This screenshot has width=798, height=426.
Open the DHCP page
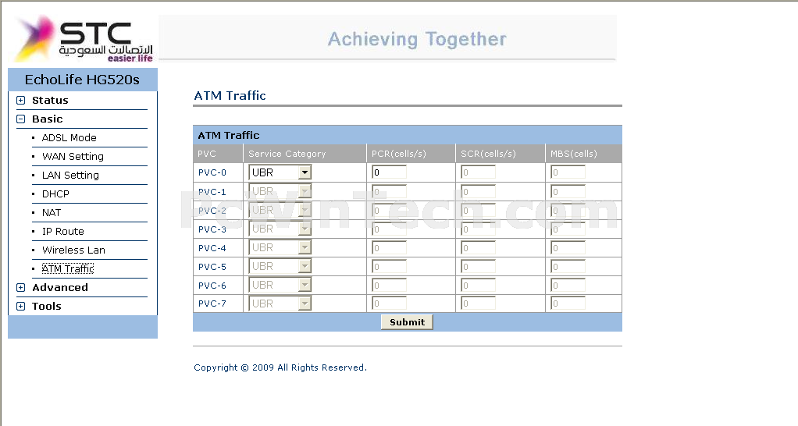(x=55, y=194)
